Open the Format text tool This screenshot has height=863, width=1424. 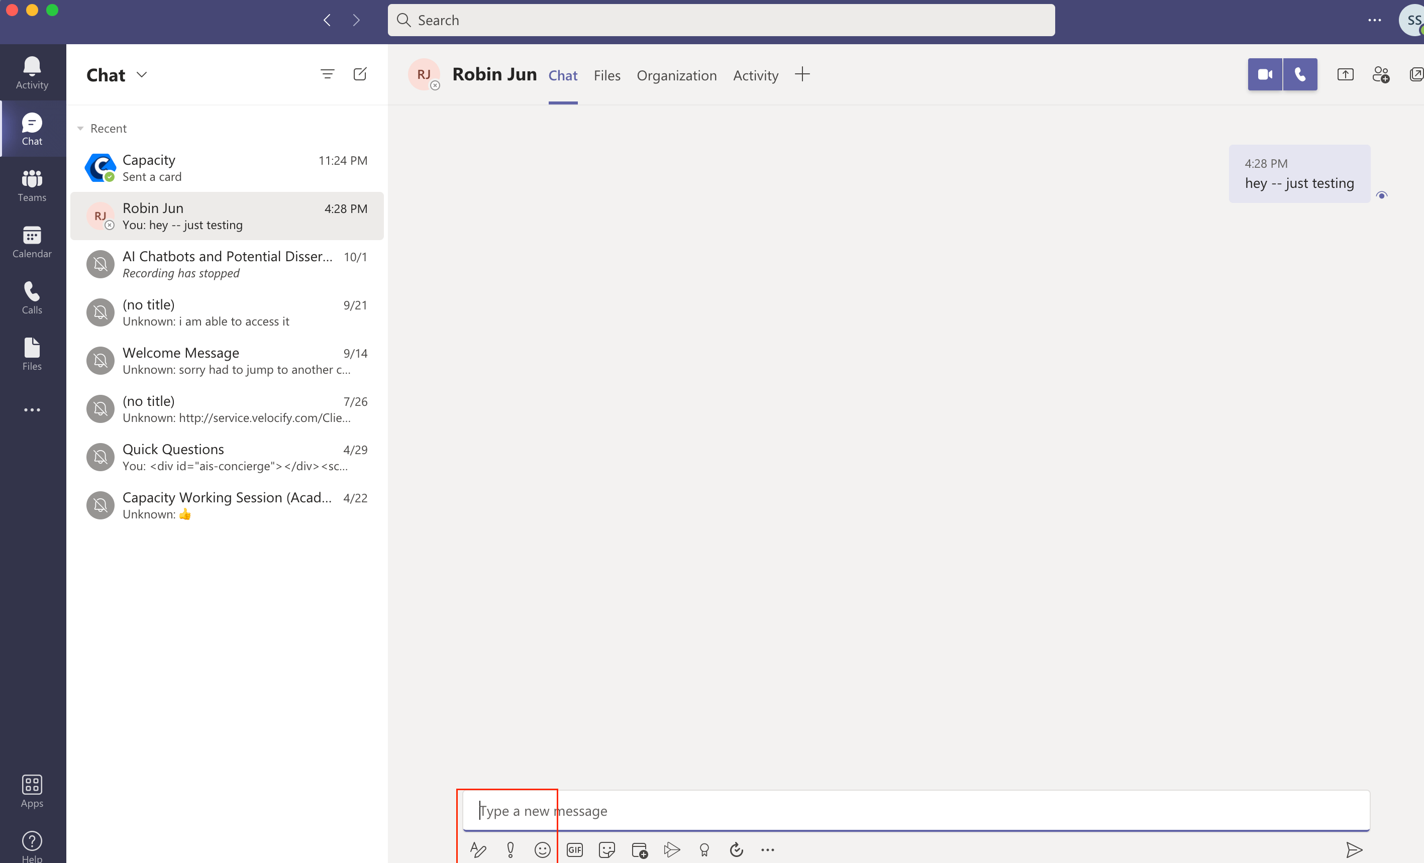(478, 849)
